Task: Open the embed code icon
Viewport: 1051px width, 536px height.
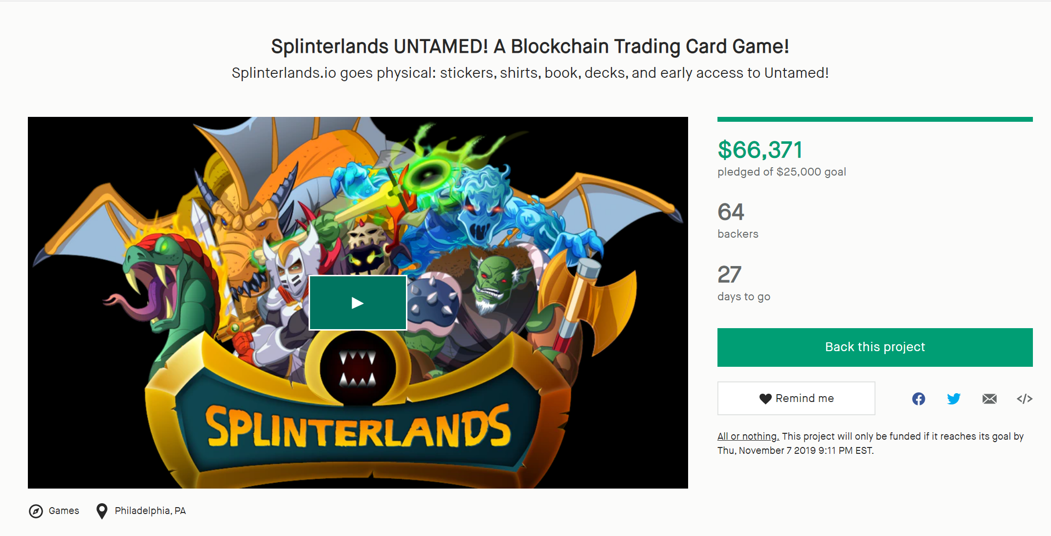Action: 1024,399
